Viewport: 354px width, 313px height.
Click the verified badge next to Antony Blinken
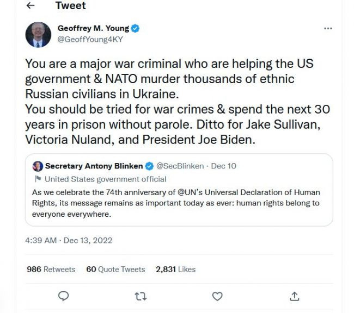pyautogui.click(x=150, y=166)
